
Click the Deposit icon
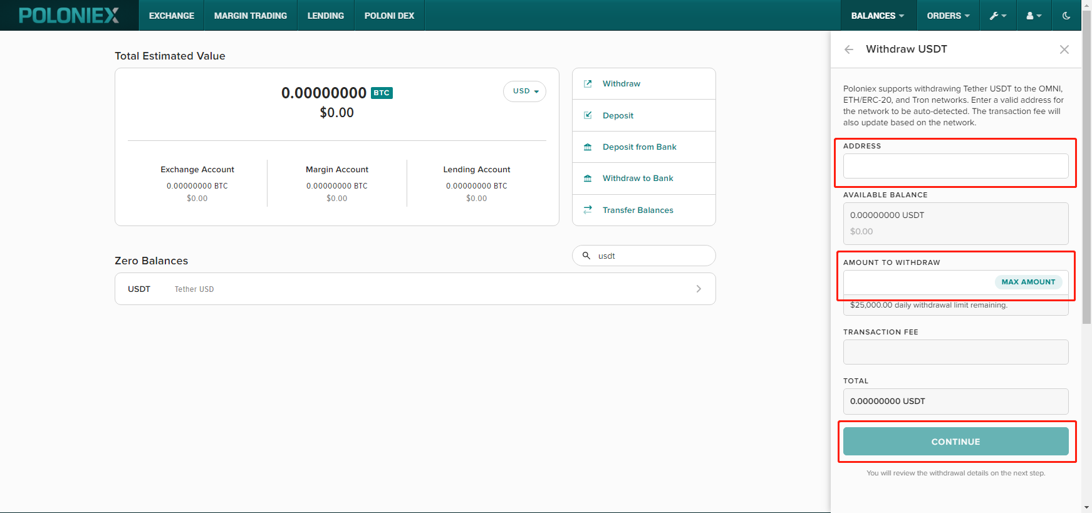(588, 115)
